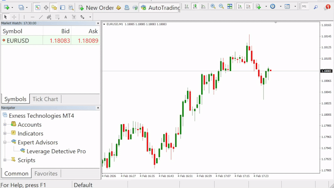
Task: Open the arrows objects dropdown arrow
Action: 90,17
